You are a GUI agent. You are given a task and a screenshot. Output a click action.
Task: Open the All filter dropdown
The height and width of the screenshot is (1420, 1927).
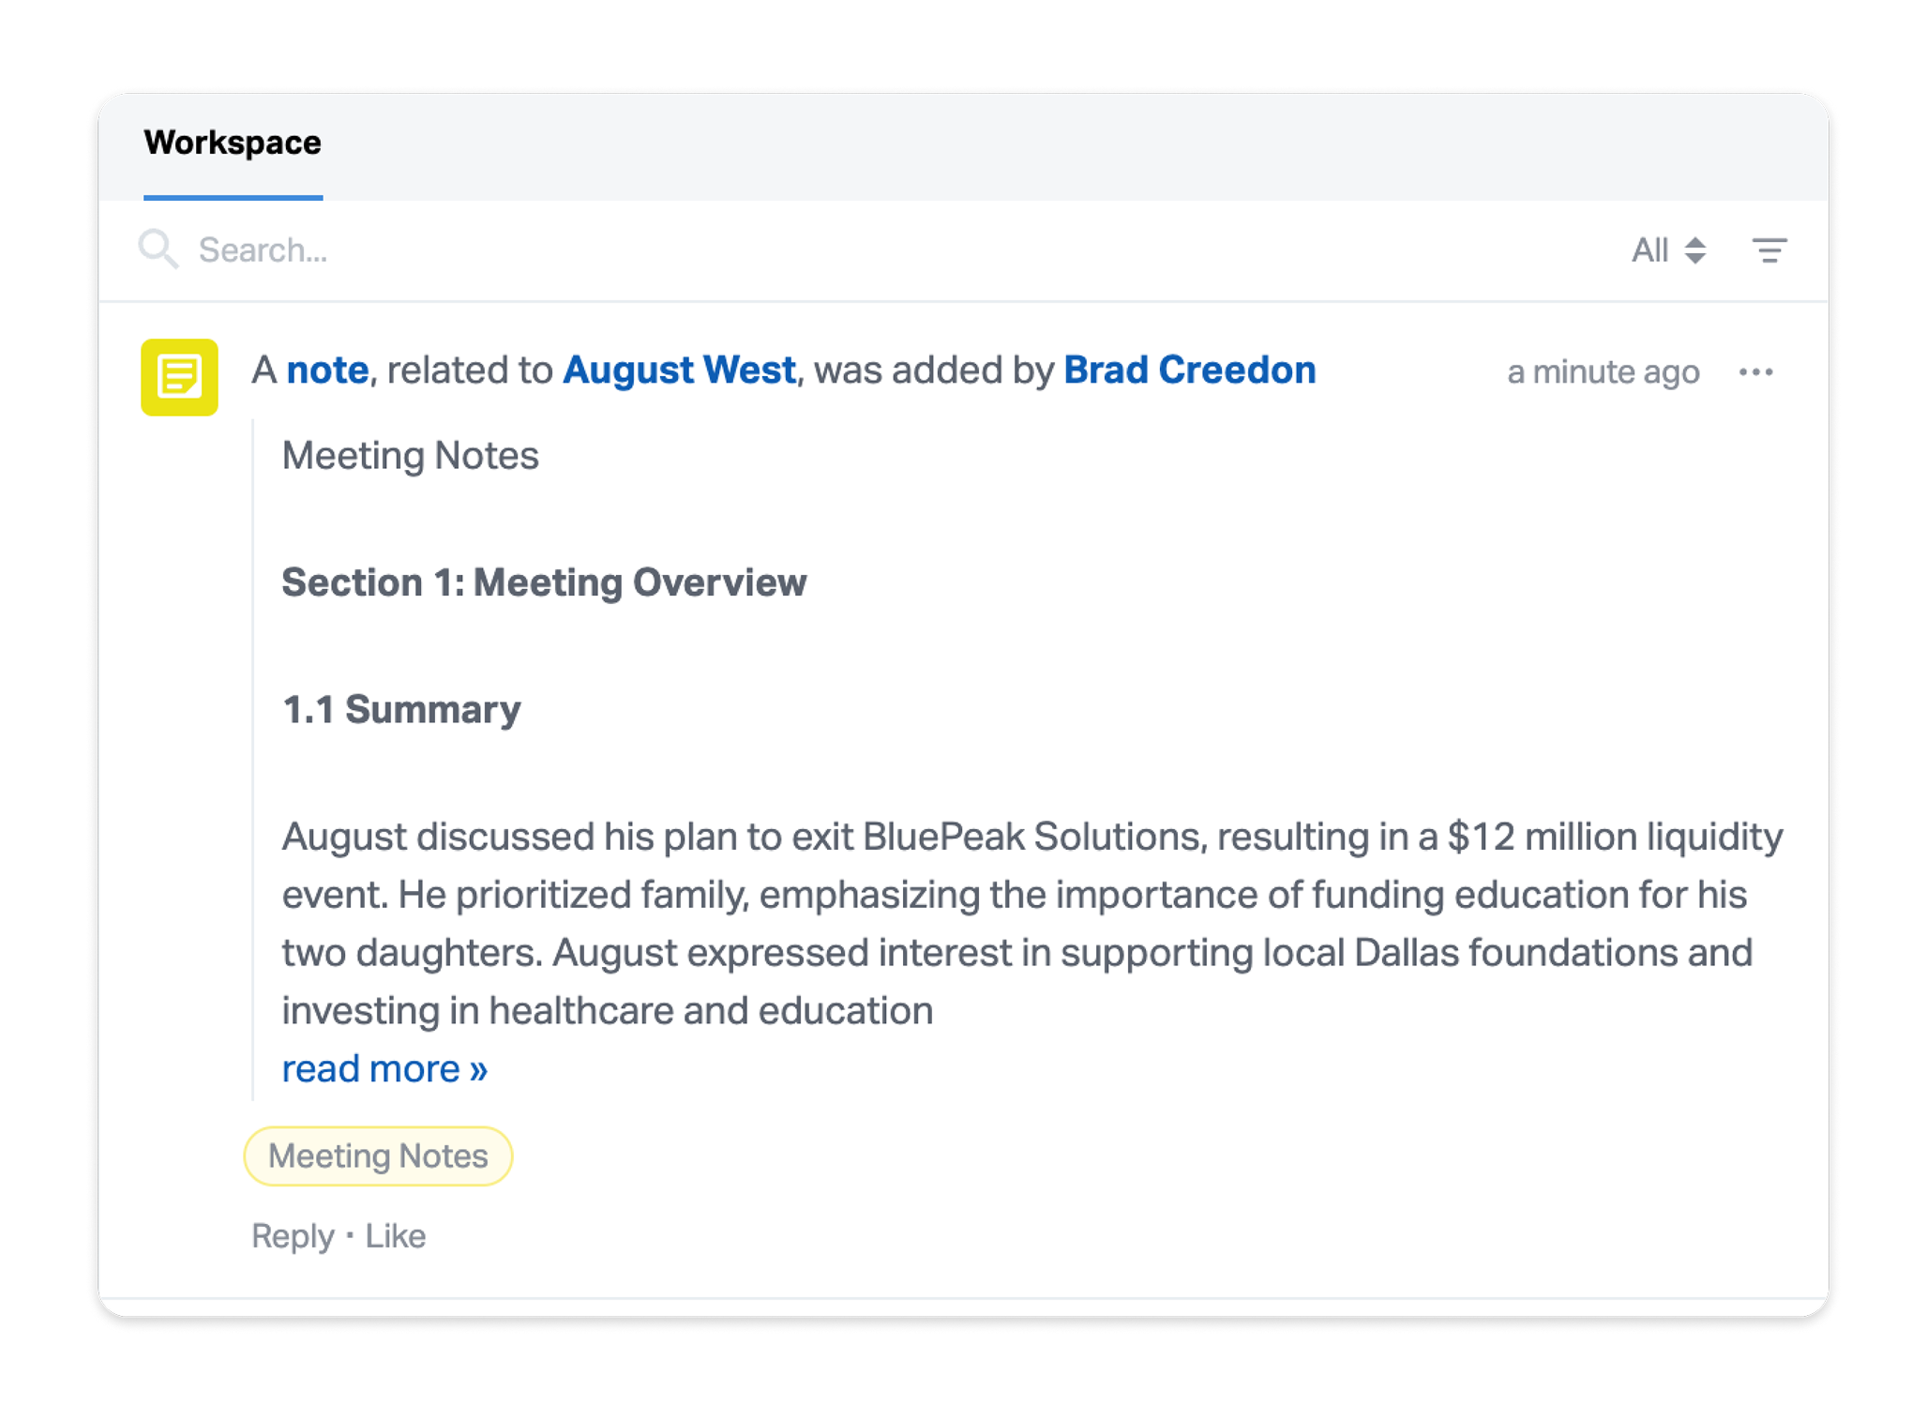tap(1668, 250)
